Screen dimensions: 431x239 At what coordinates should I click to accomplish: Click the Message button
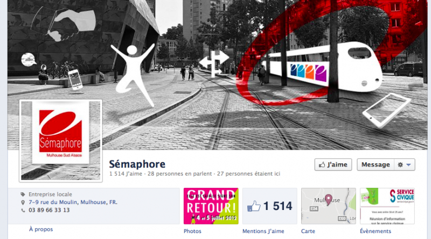376,165
